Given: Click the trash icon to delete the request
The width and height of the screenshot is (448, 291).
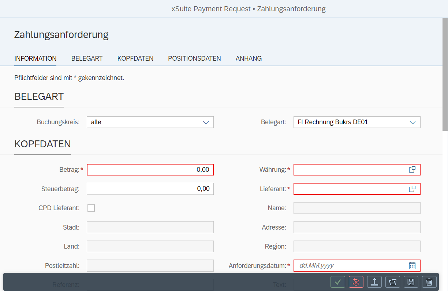Looking at the screenshot, I should coord(429,282).
